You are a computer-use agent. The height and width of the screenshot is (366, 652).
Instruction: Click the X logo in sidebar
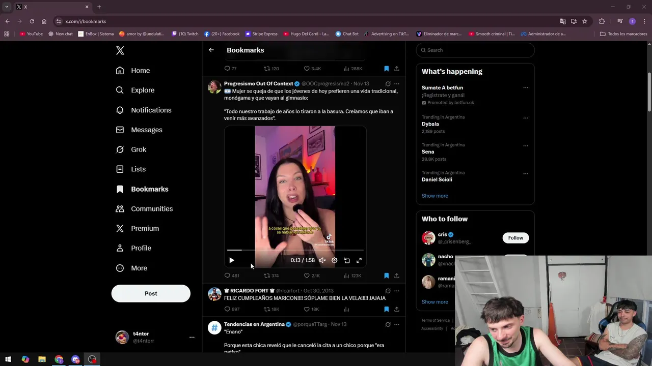(x=120, y=50)
